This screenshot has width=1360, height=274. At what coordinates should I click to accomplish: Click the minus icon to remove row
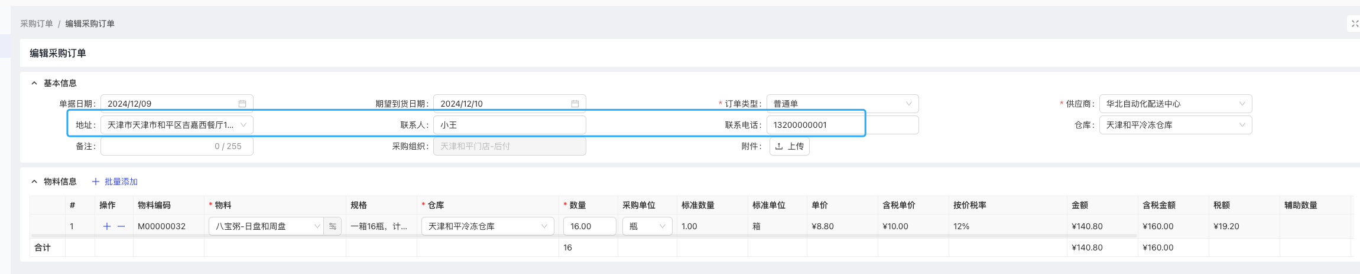[x=121, y=226]
